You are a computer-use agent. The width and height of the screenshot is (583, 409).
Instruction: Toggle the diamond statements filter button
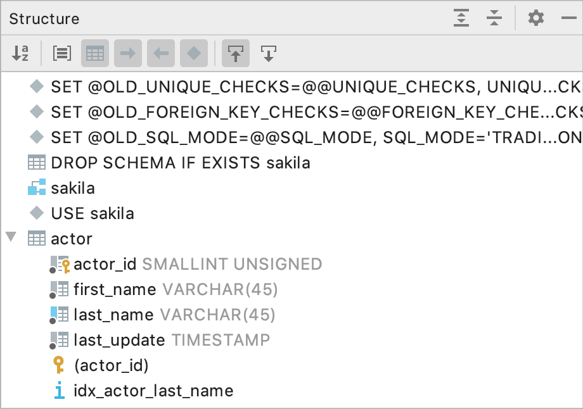(194, 54)
